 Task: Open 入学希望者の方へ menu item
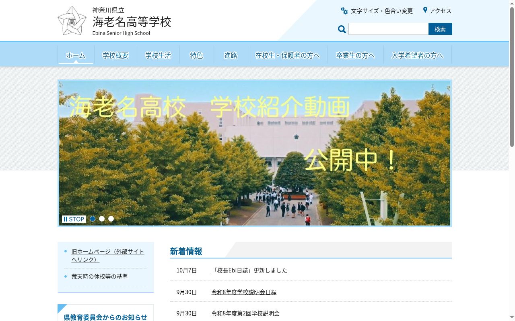(417, 55)
